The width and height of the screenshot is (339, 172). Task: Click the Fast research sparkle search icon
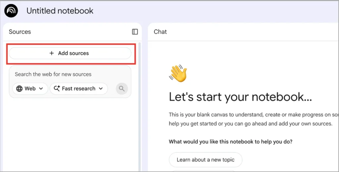click(x=57, y=88)
